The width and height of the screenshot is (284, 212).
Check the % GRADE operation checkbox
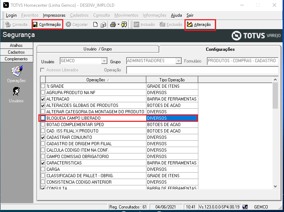pos(43,86)
